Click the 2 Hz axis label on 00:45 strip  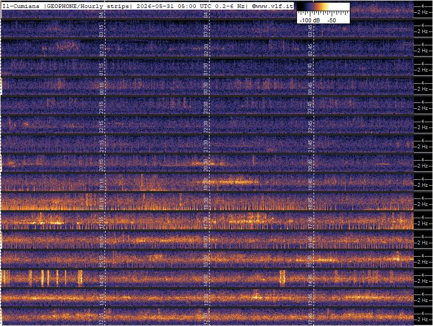click(423, 89)
